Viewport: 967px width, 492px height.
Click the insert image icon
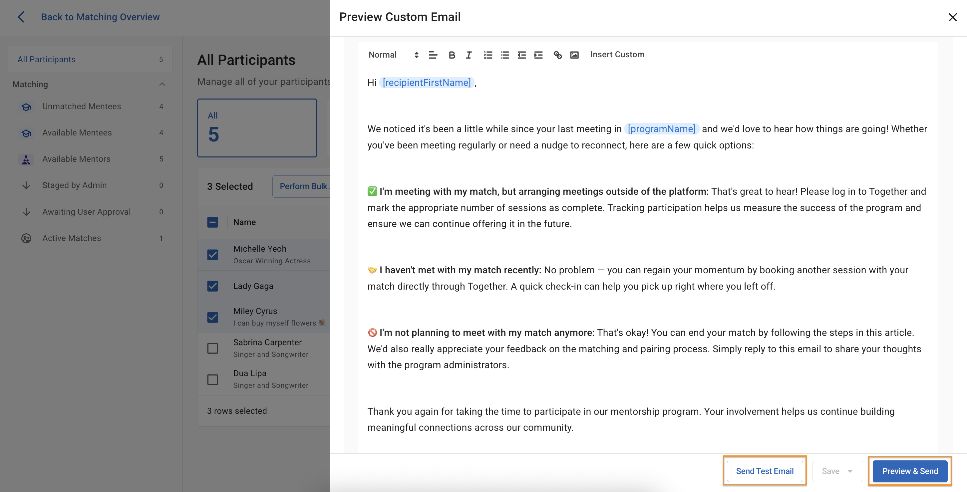tap(574, 55)
